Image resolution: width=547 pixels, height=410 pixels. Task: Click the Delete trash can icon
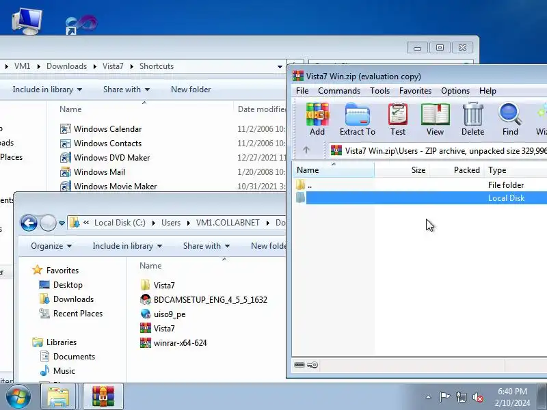[472, 119]
